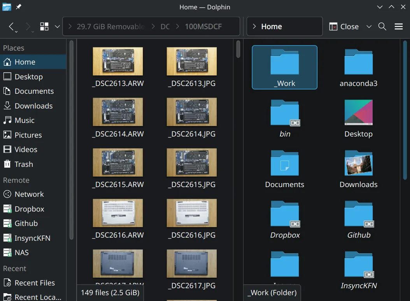Open the view mode dropdown arrow
The width and height of the screenshot is (410, 301).
tap(57, 27)
